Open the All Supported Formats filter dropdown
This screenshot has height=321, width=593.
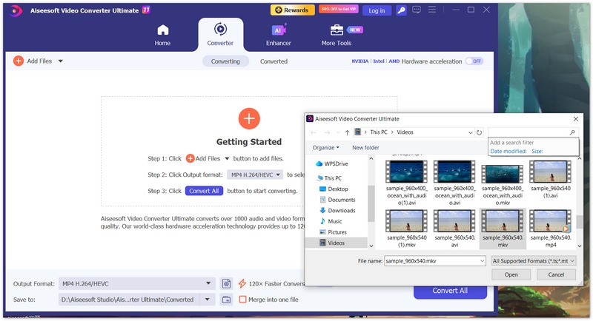534,261
